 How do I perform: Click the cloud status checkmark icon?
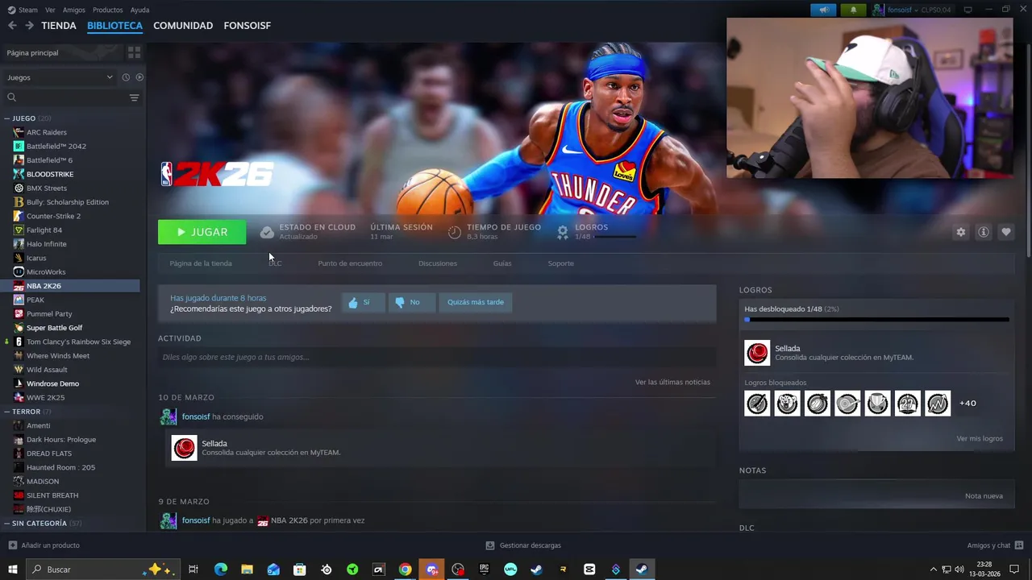pos(267,232)
